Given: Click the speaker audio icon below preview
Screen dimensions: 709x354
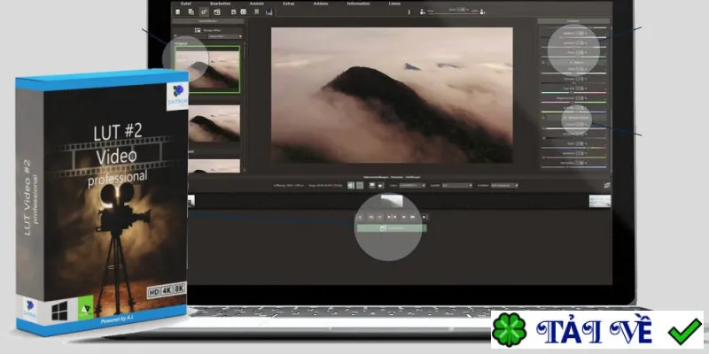Looking at the screenshot, I should tap(351, 185).
